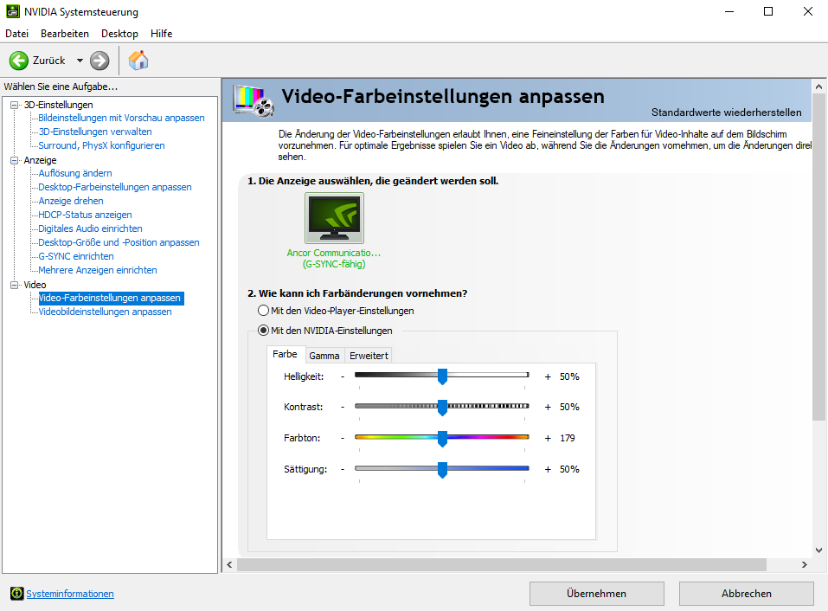Image resolution: width=828 pixels, height=611 pixels.
Task: Open the Desktop menu
Action: coord(120,33)
